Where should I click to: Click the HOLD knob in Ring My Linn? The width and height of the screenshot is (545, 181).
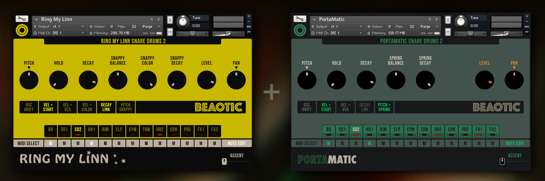58,80
